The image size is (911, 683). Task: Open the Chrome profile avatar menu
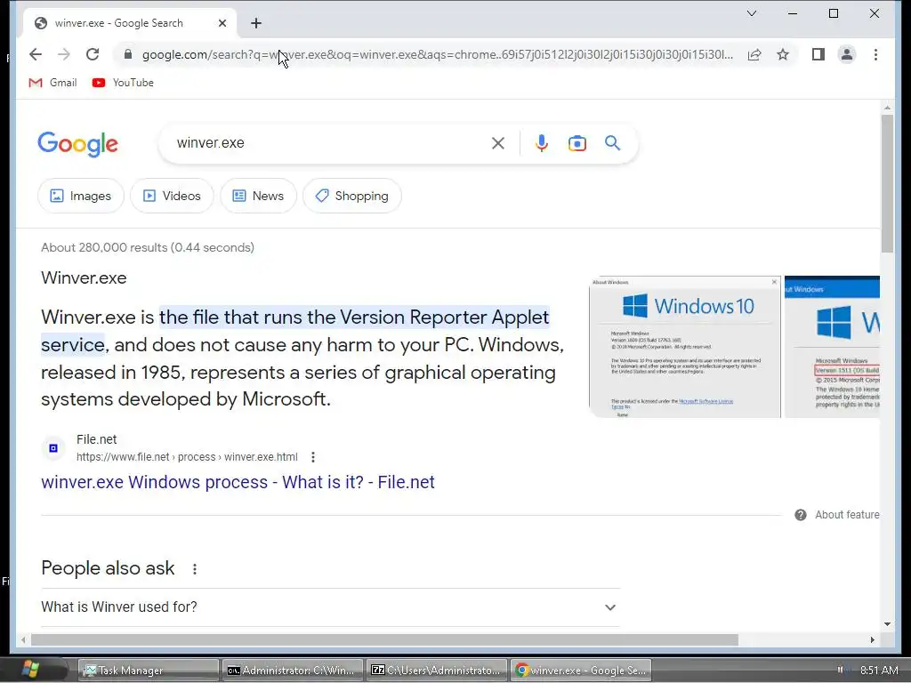[847, 54]
